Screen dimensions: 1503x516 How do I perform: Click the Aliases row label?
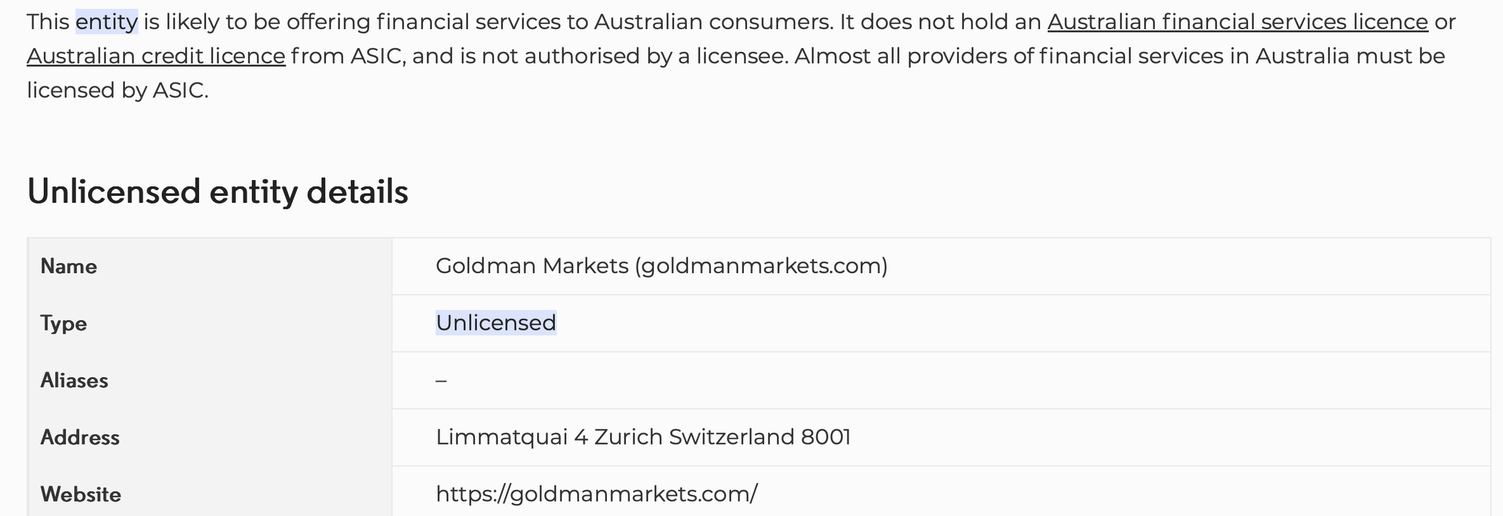74,380
